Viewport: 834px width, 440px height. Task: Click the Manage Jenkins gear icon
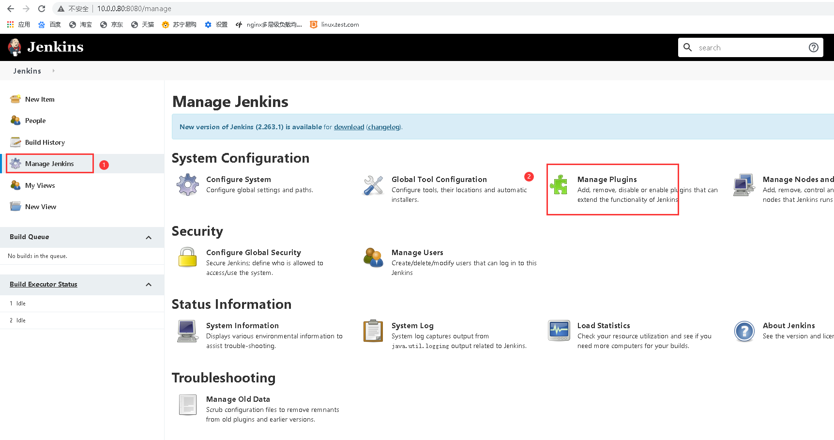coord(15,164)
